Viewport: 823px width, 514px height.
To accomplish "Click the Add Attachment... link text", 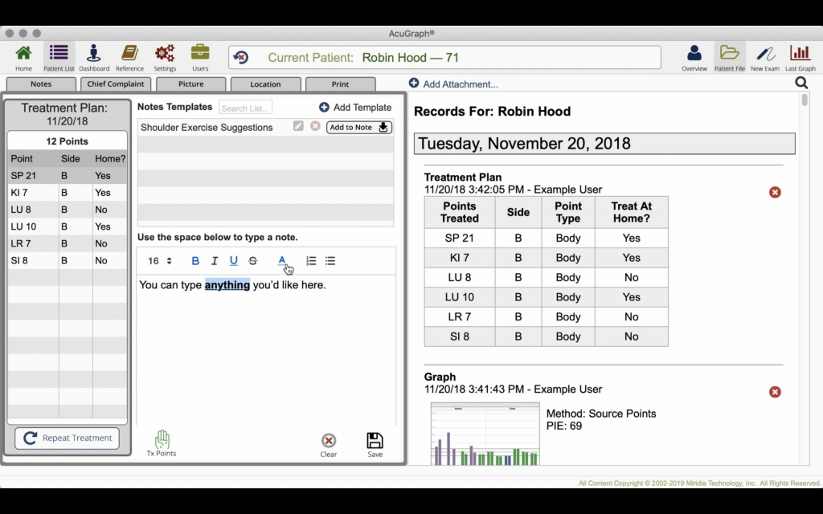I will pos(461,84).
